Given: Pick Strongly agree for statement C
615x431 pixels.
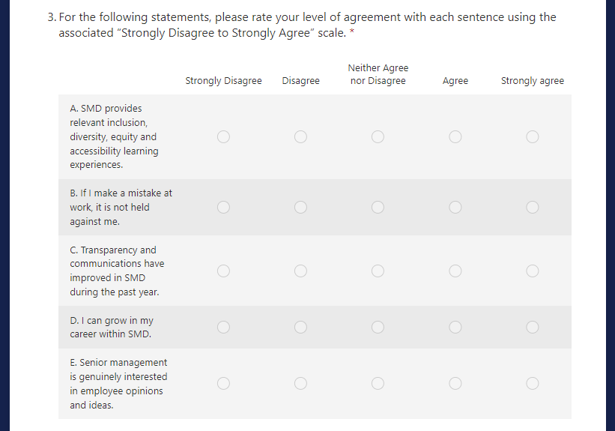Looking at the screenshot, I should [532, 271].
